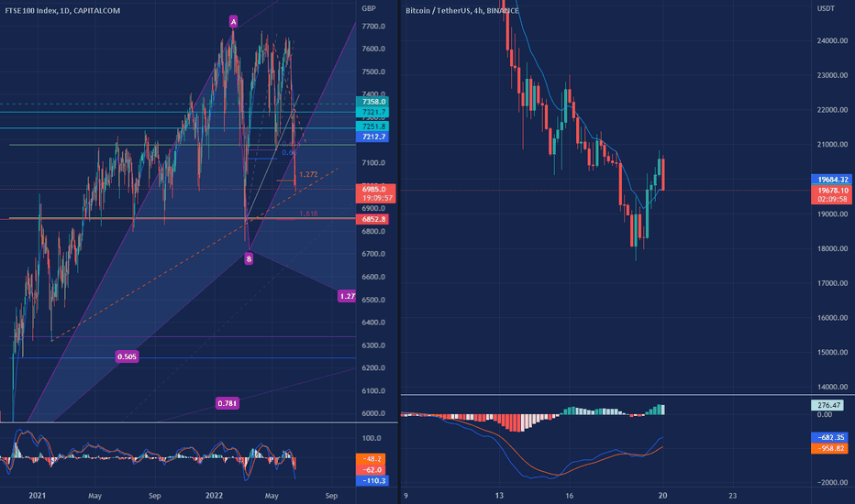This screenshot has height=504, width=855.
Task: Click the -2000.00 tick on the MACD axis
Action: (832, 482)
